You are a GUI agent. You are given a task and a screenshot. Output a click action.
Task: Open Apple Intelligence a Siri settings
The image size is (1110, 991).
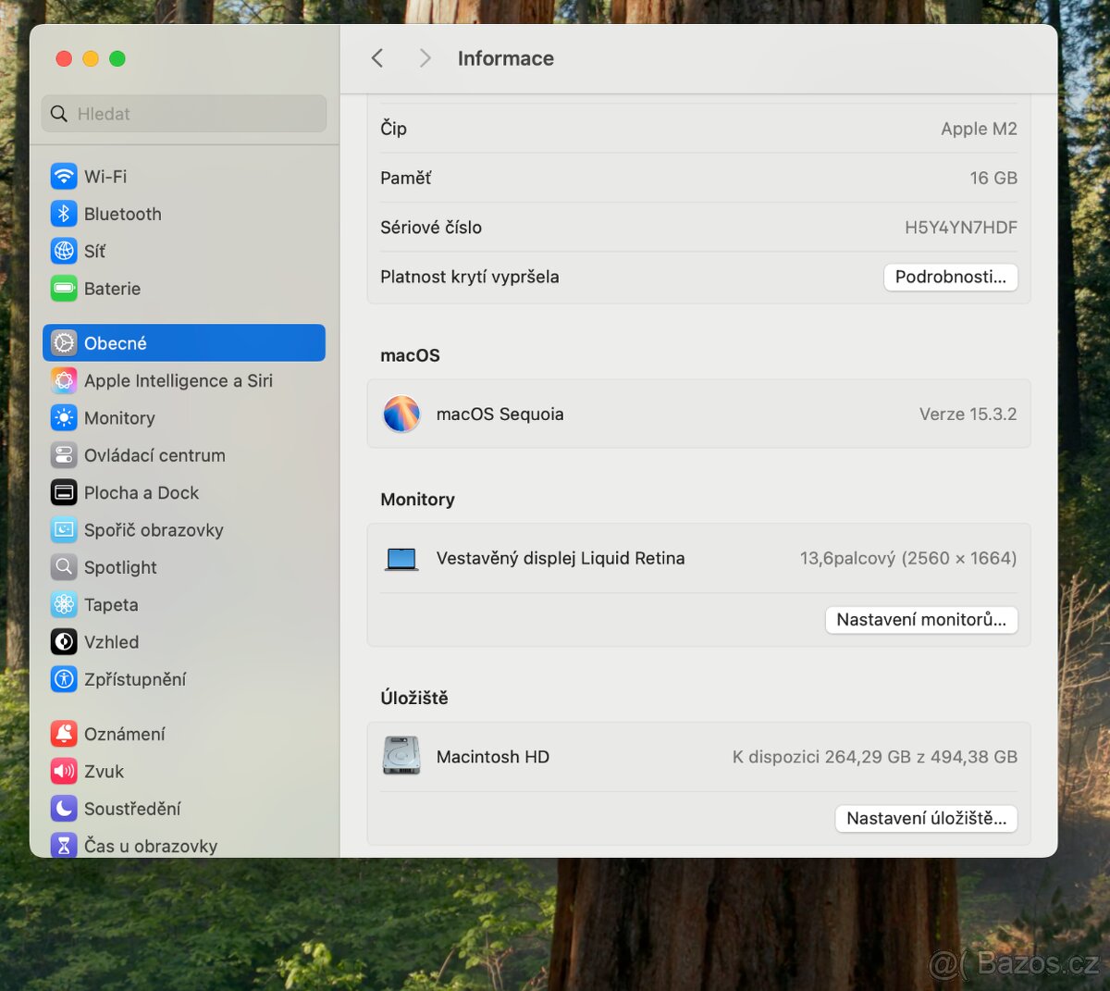click(x=63, y=380)
